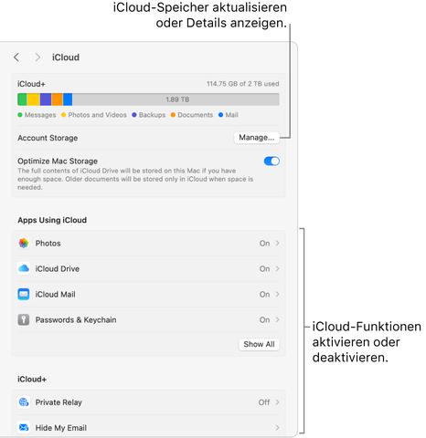Click the iCloud Mail row label
This screenshot has width=426, height=438.
(x=55, y=295)
